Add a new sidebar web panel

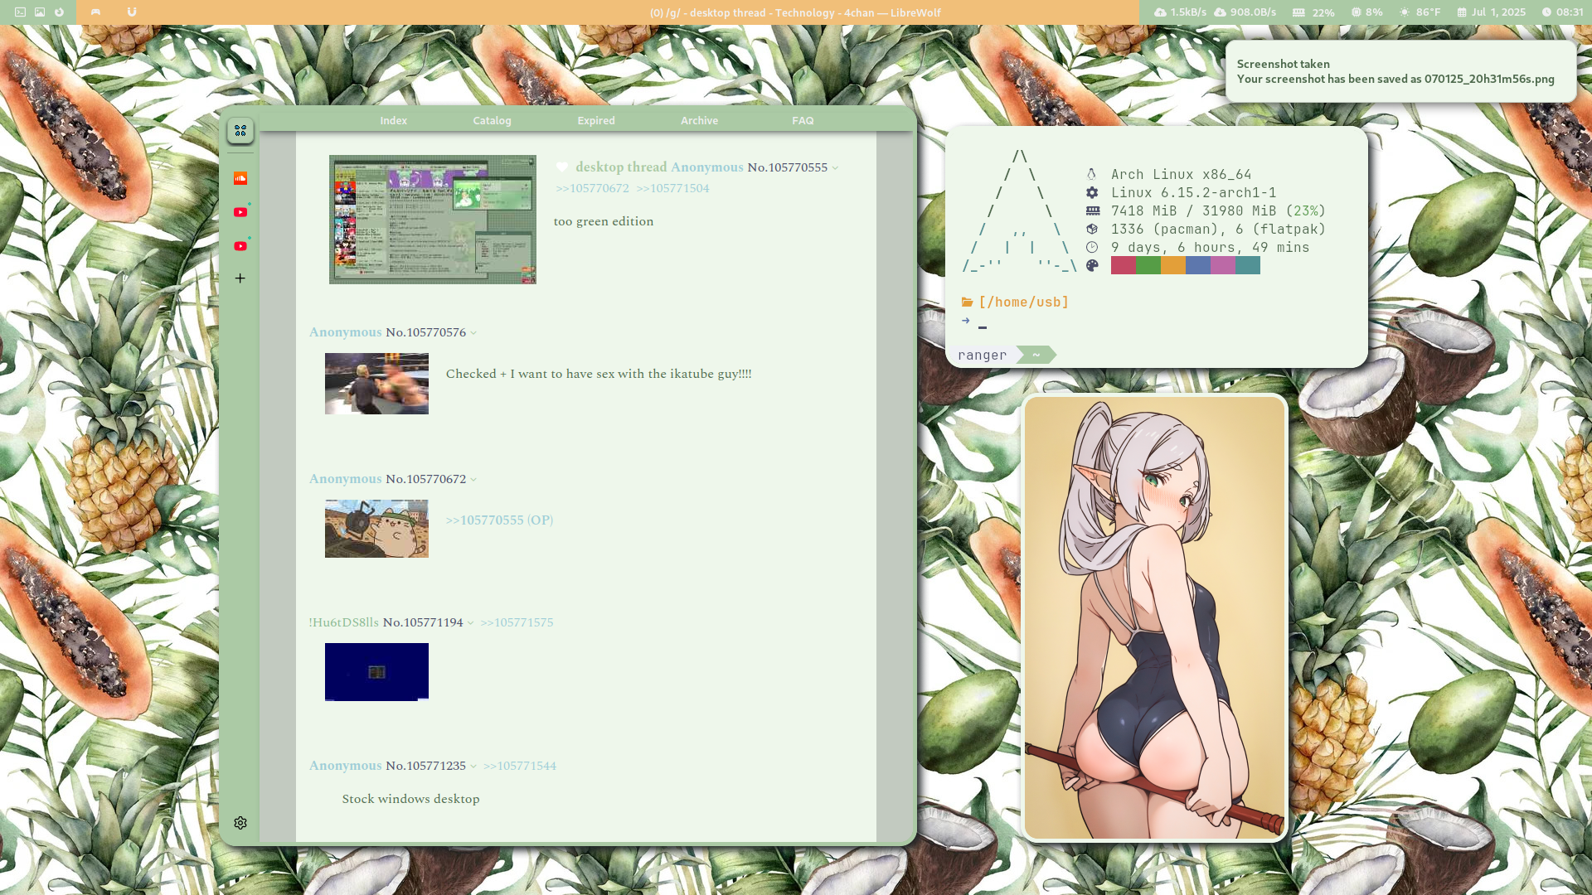click(x=240, y=278)
